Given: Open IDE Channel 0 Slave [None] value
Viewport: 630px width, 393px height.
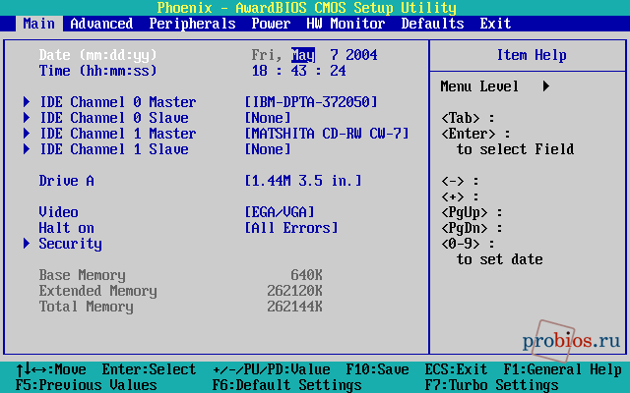Looking at the screenshot, I should pos(268,118).
